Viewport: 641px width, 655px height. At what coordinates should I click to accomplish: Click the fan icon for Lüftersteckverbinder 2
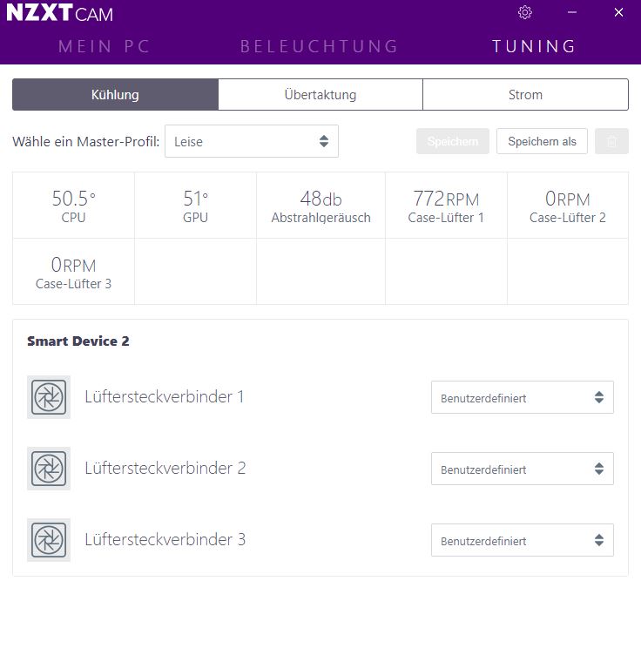(49, 469)
